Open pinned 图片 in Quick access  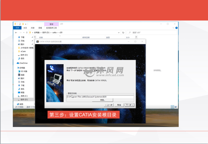pyautogui.click(x=23, y=44)
